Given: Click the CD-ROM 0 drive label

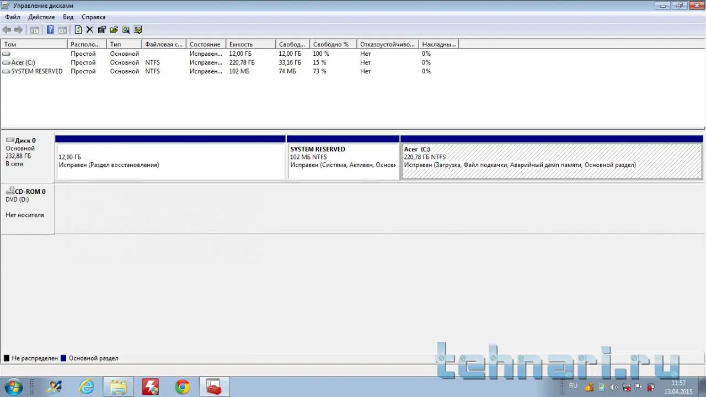Looking at the screenshot, I should 27,209.
